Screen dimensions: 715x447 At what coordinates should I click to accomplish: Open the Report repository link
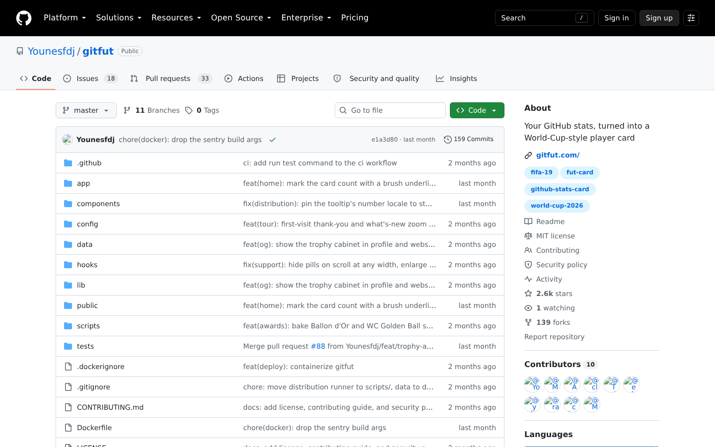pos(554,337)
